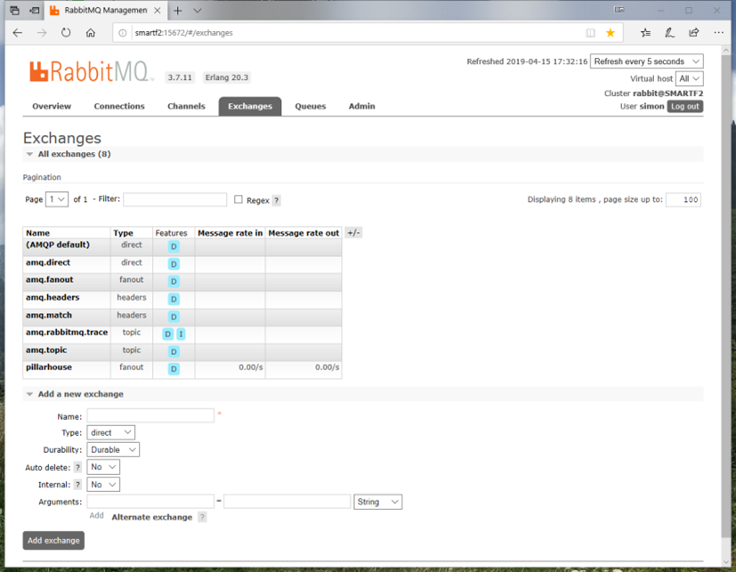The width and height of the screenshot is (736, 572).
Task: Click the Alternate exchange argument shortcut
Action: coord(151,517)
